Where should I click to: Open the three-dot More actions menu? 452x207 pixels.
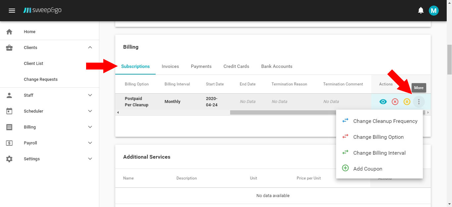(x=419, y=102)
